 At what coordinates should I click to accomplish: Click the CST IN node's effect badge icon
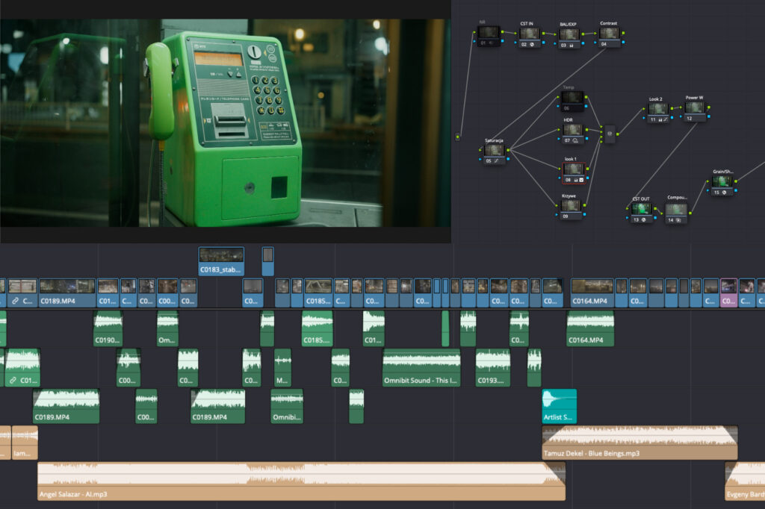[x=533, y=44]
